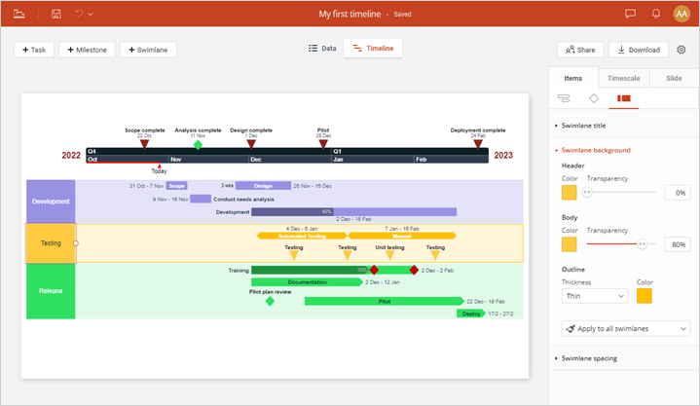The image size is (700, 406).
Task: Click the Analysis complete green milestone marker
Action: [x=198, y=145]
